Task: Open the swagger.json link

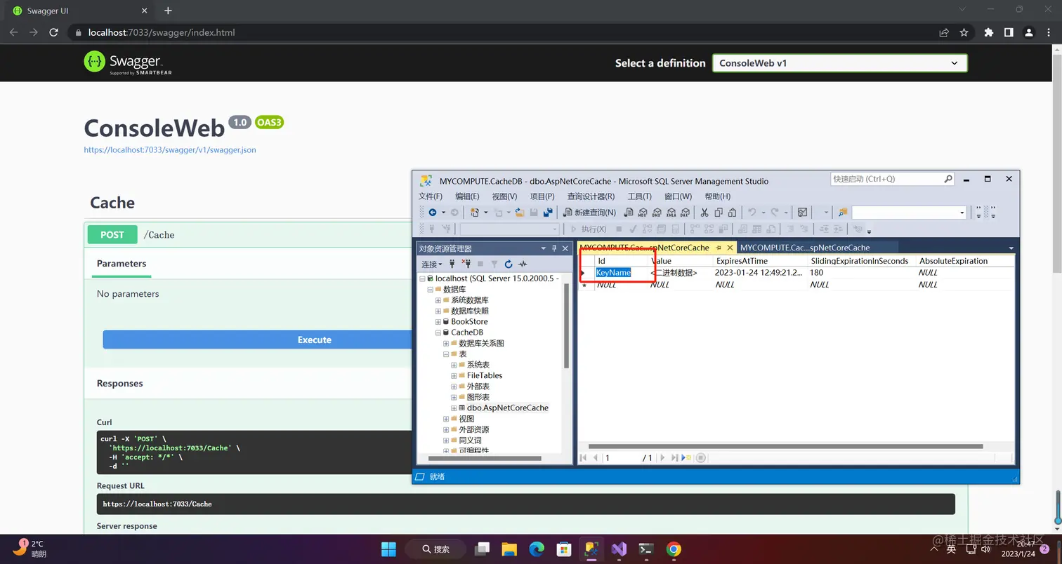Action: 170,150
